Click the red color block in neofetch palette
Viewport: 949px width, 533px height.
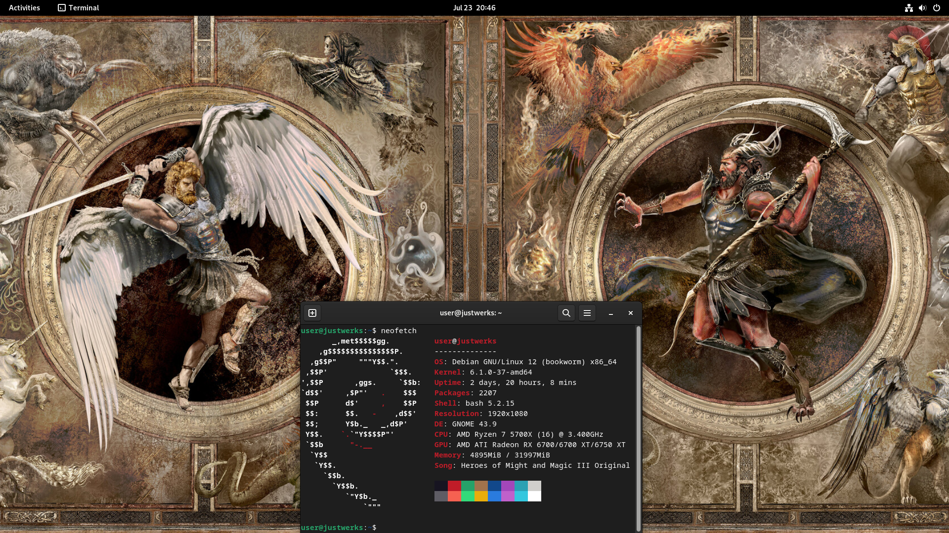click(x=454, y=486)
